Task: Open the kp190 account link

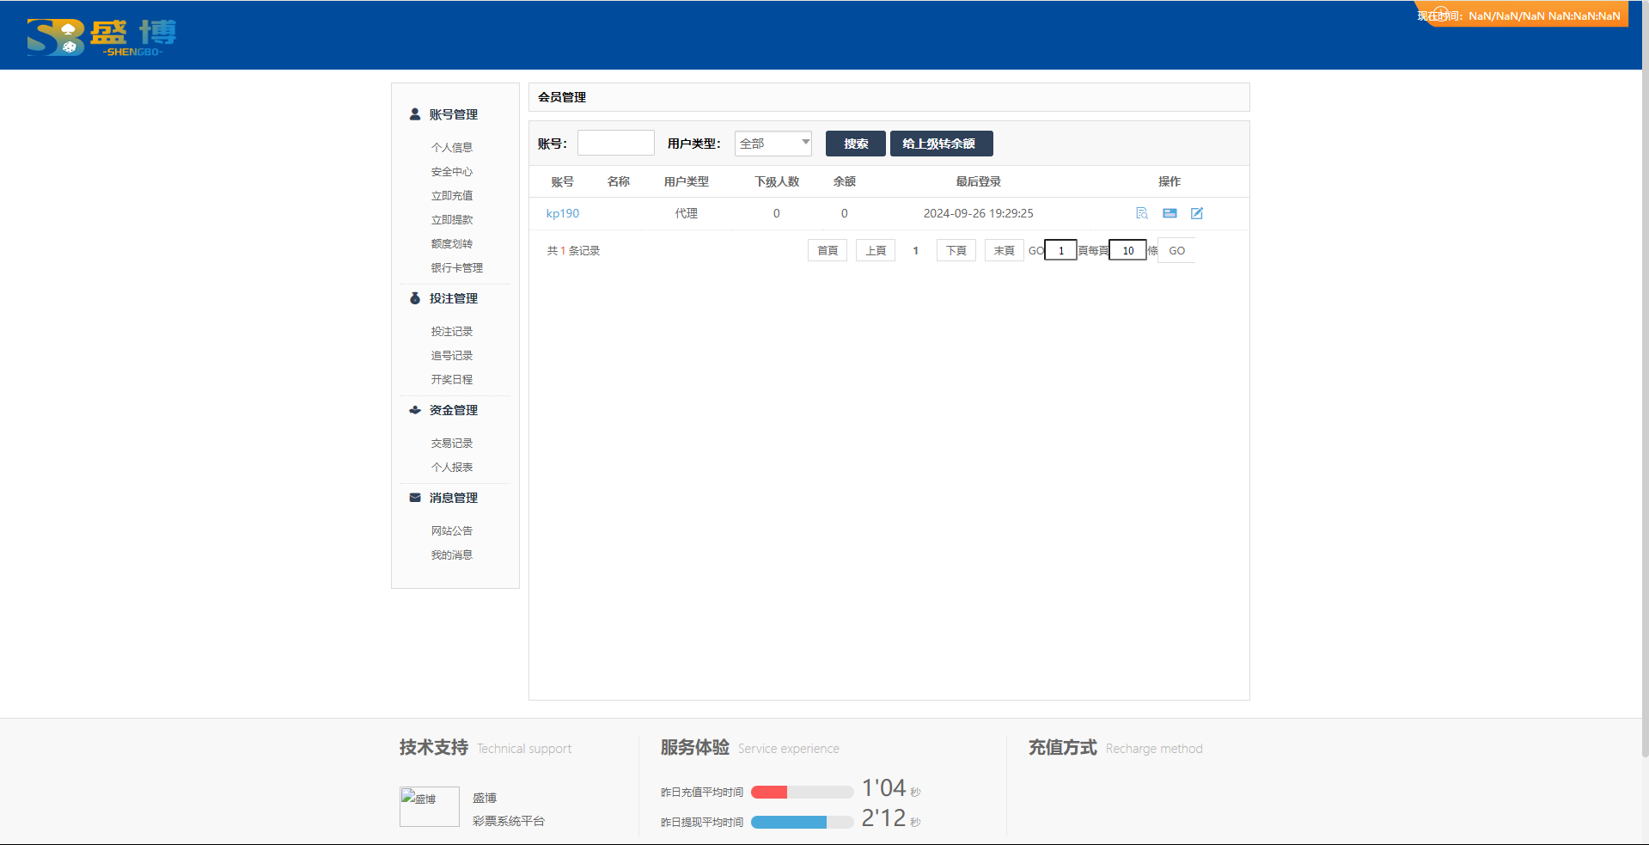Action: click(563, 213)
